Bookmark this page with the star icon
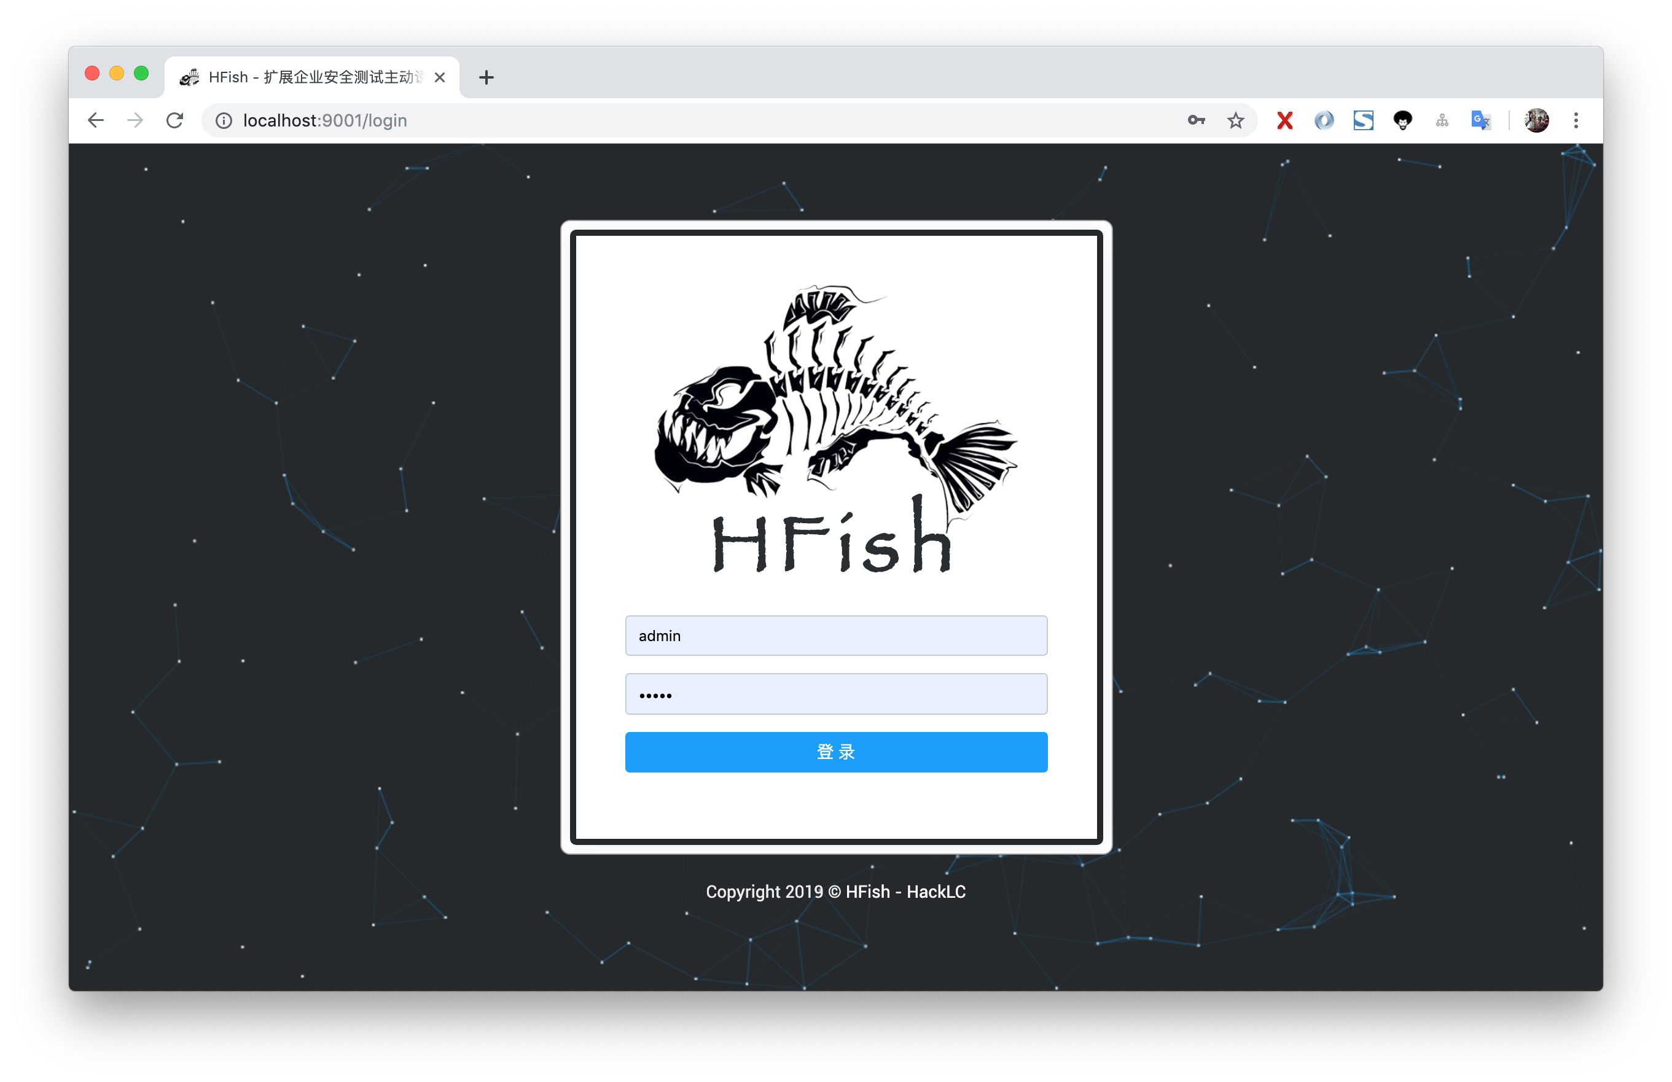The image size is (1672, 1082). 1235,121
